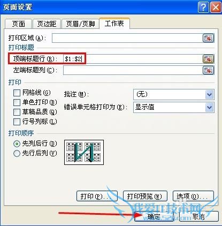Select the 先列后行 radio button
Screen dimensions: 222x226
tap(17, 144)
